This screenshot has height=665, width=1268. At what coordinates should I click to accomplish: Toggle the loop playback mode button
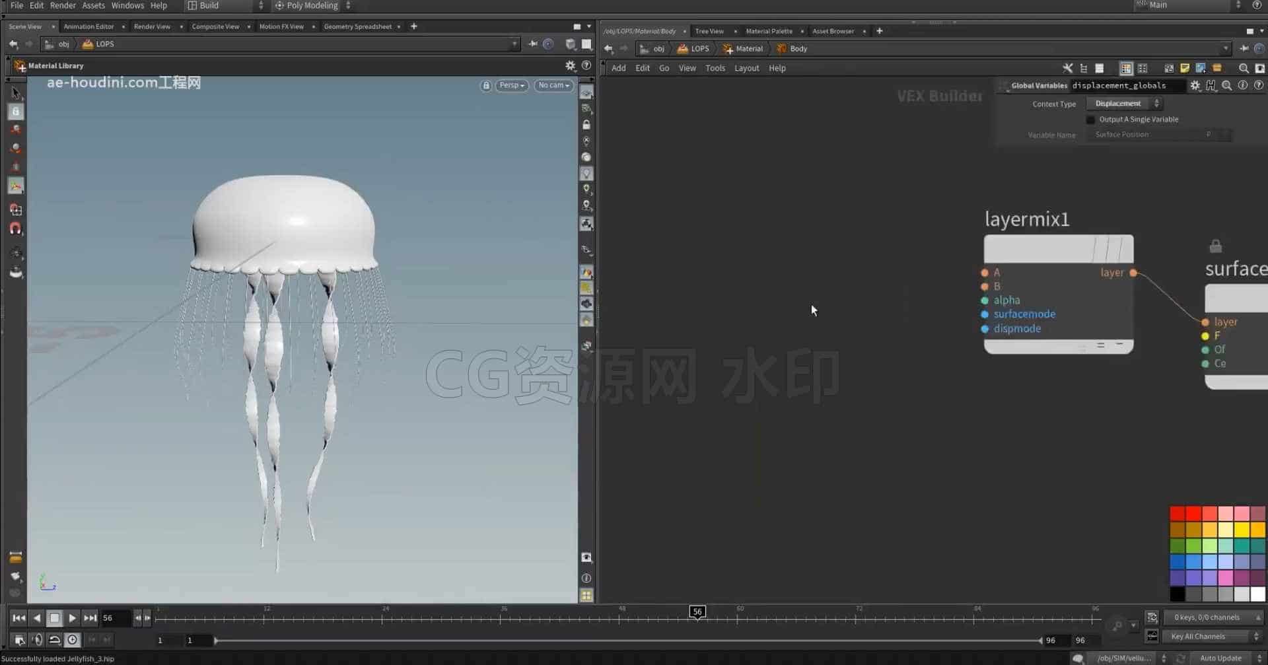click(x=55, y=640)
